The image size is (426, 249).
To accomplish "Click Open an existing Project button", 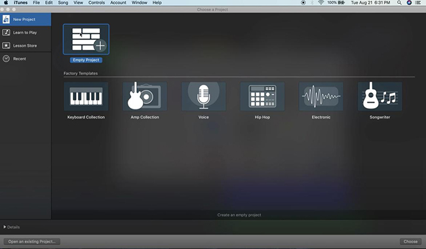I will pyautogui.click(x=32, y=241).
